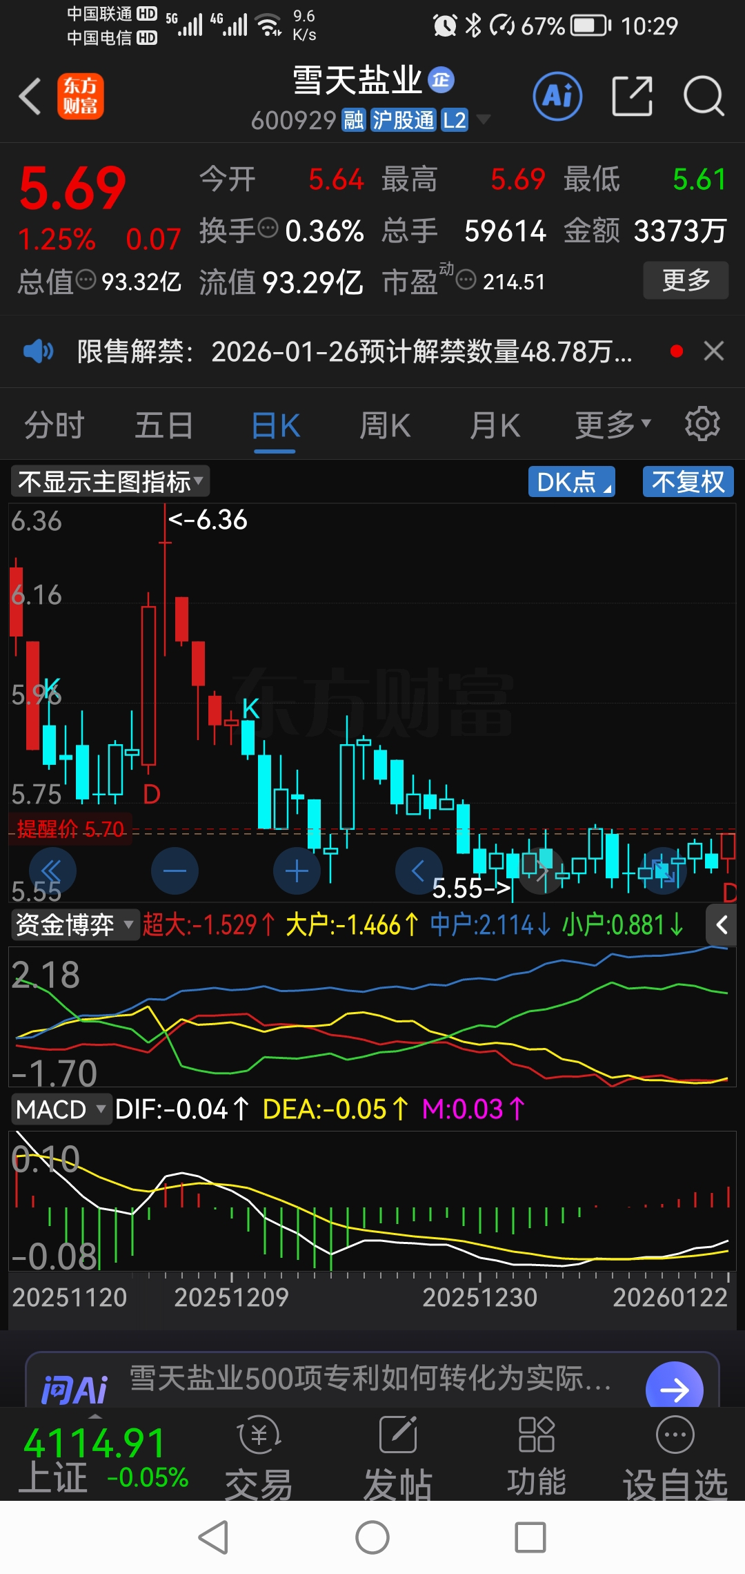Tap Android back navigation button
The width and height of the screenshot is (745, 1574).
point(213,1537)
